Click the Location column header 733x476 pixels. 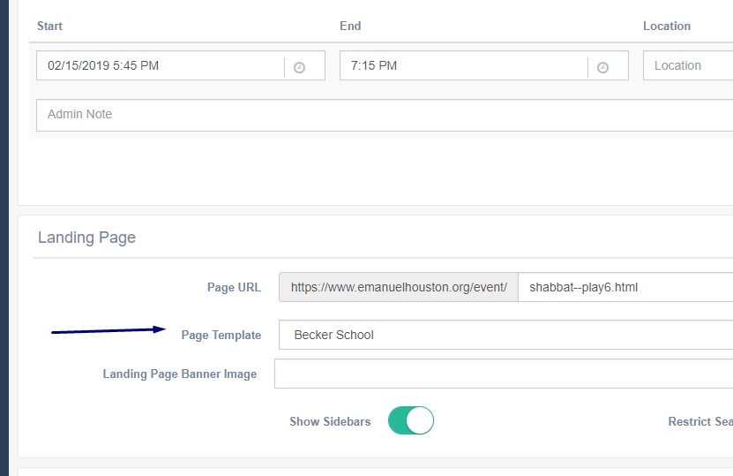[666, 26]
